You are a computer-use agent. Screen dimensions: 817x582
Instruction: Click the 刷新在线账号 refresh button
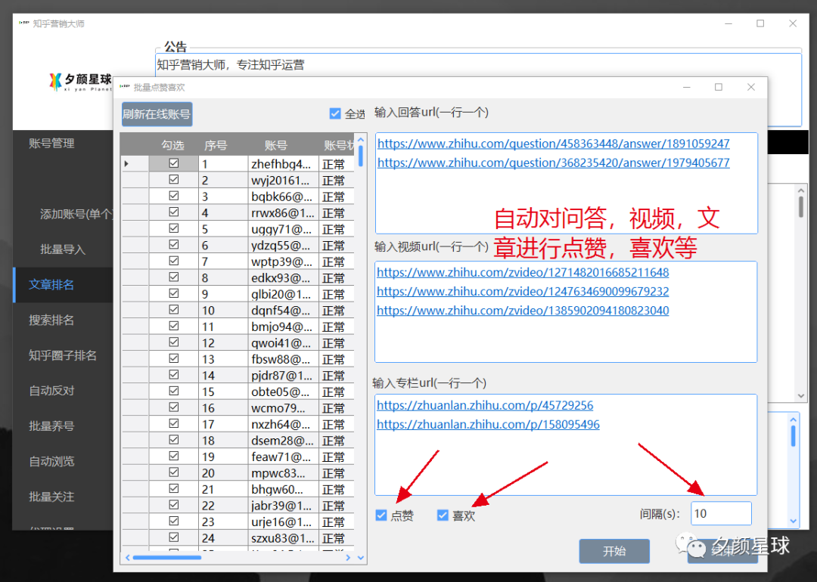coord(157,114)
